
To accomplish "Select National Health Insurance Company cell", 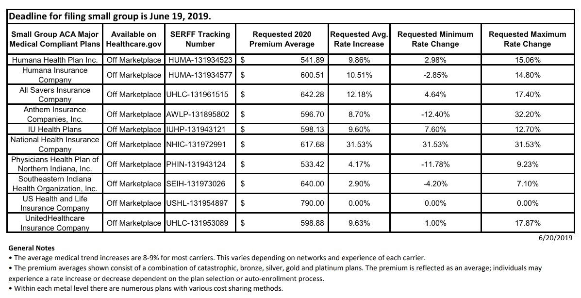I will pos(55,144).
